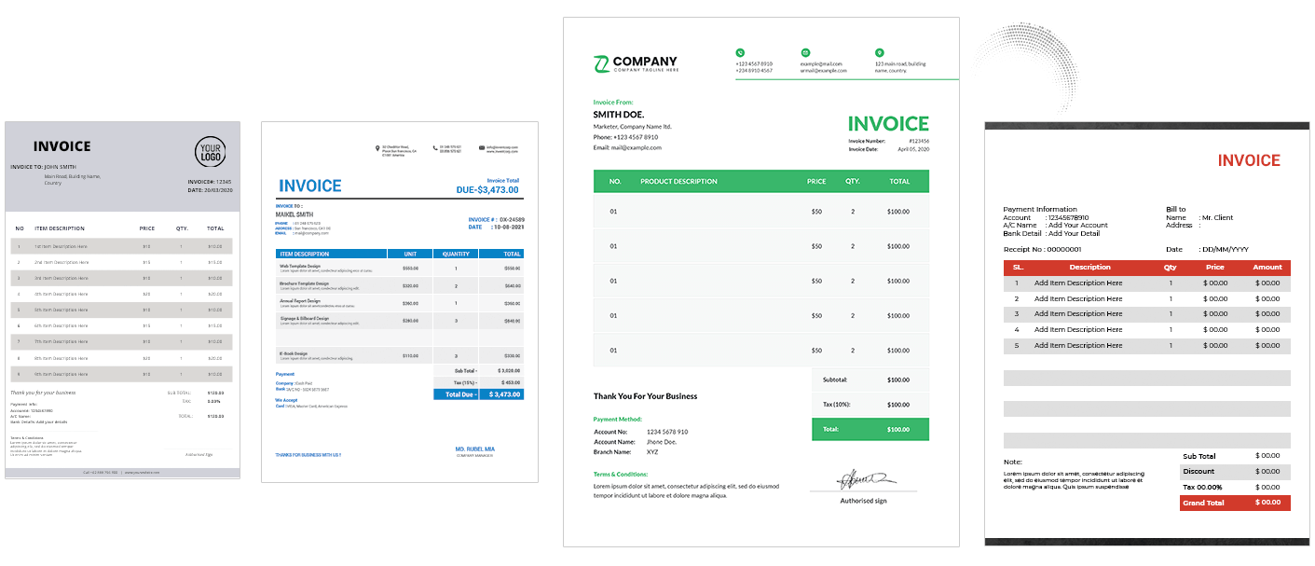Click the blue UNIT column header
Screen dimensions: 1315x566
pyautogui.click(x=410, y=254)
